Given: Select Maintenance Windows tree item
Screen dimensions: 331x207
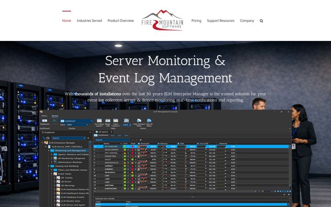Looking at the screenshot, I should click(x=70, y=162).
